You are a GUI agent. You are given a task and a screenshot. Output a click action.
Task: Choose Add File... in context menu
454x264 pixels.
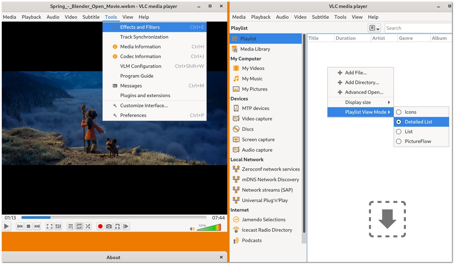coord(360,73)
